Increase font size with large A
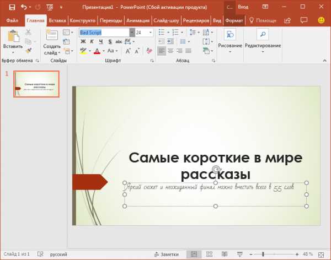This screenshot has height=260, width=331. [x=128, y=51]
